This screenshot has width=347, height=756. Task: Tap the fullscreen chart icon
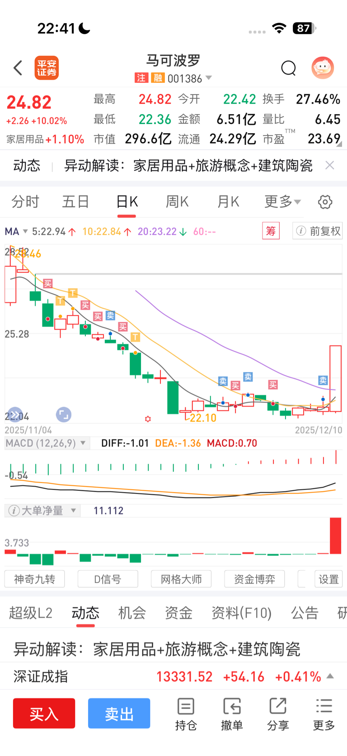tap(64, 414)
